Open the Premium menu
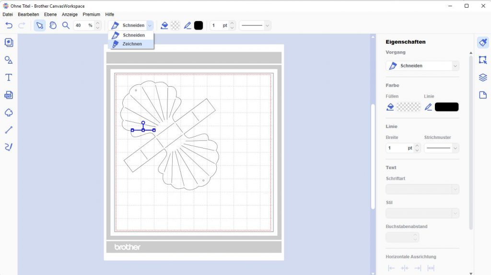 pyautogui.click(x=92, y=14)
